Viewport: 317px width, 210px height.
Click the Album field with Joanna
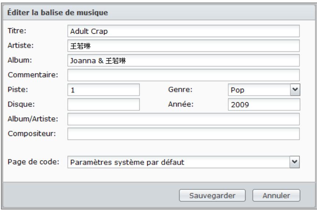(x=183, y=60)
